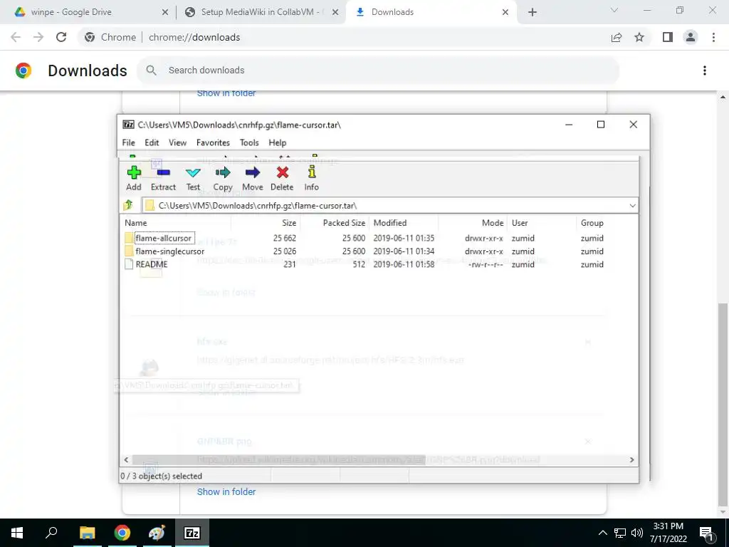Sort by Packed Size column
Image resolution: width=729 pixels, height=547 pixels.
click(x=335, y=223)
